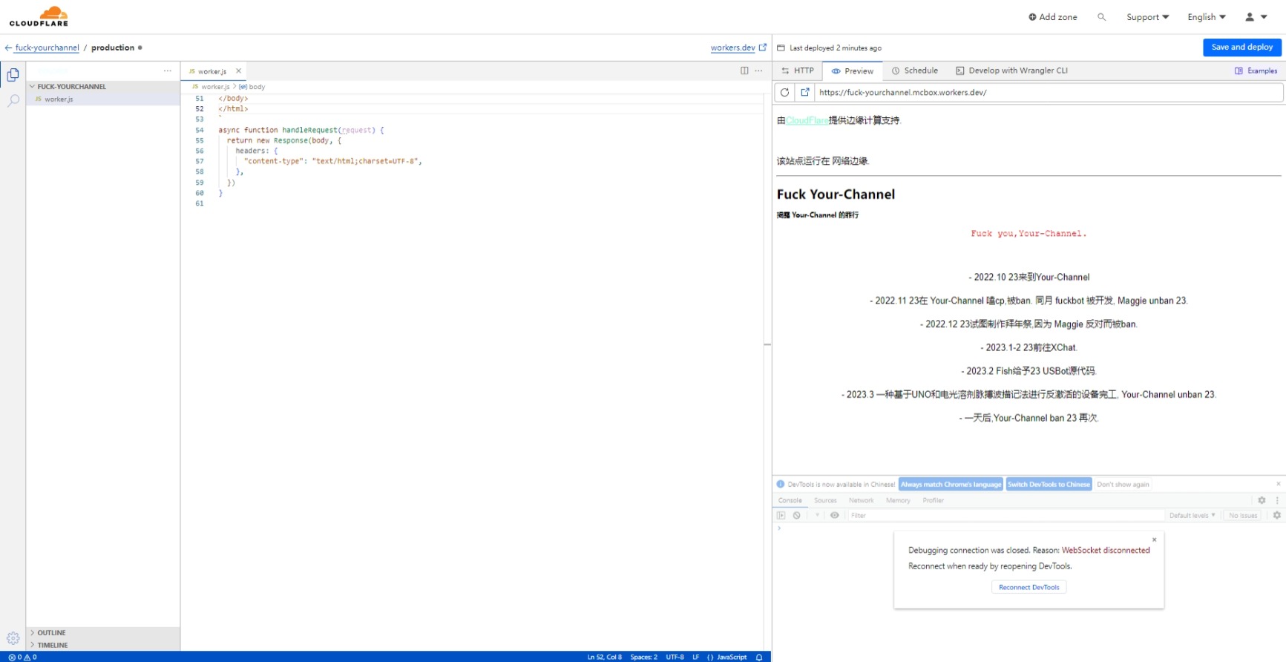Close the worker.js editor tab
1286x662 pixels.
[238, 71]
